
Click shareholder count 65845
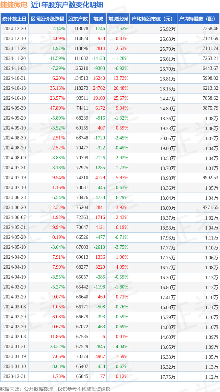[82, 376]
